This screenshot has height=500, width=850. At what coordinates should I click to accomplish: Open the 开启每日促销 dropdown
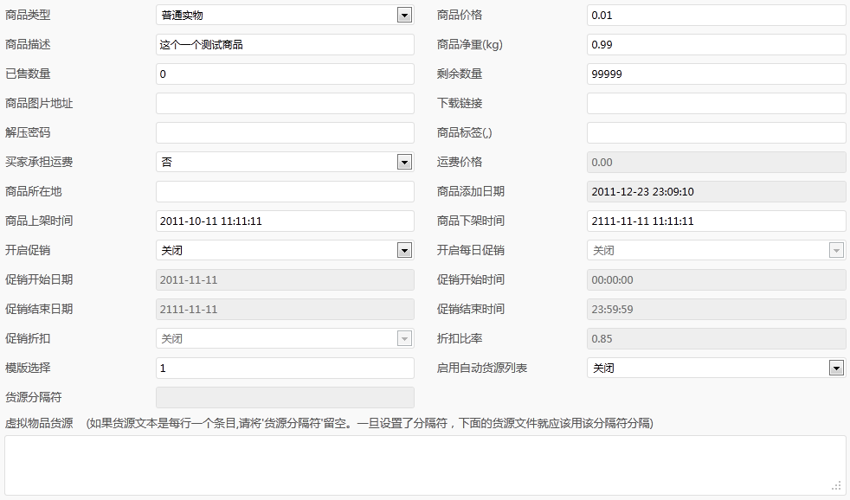click(x=716, y=250)
